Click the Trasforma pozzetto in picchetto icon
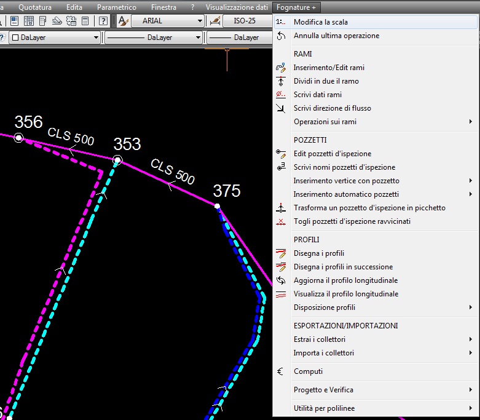 (281, 208)
